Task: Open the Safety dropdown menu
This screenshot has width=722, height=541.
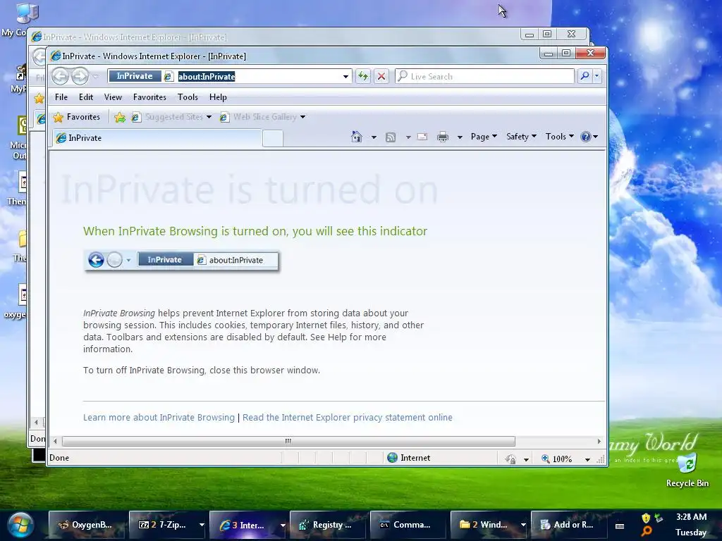Action: 521,137
